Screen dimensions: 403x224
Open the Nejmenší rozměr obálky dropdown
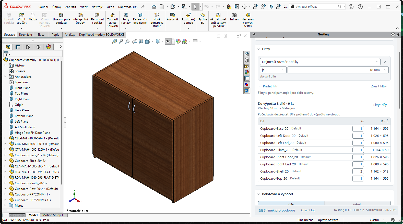click(320, 62)
